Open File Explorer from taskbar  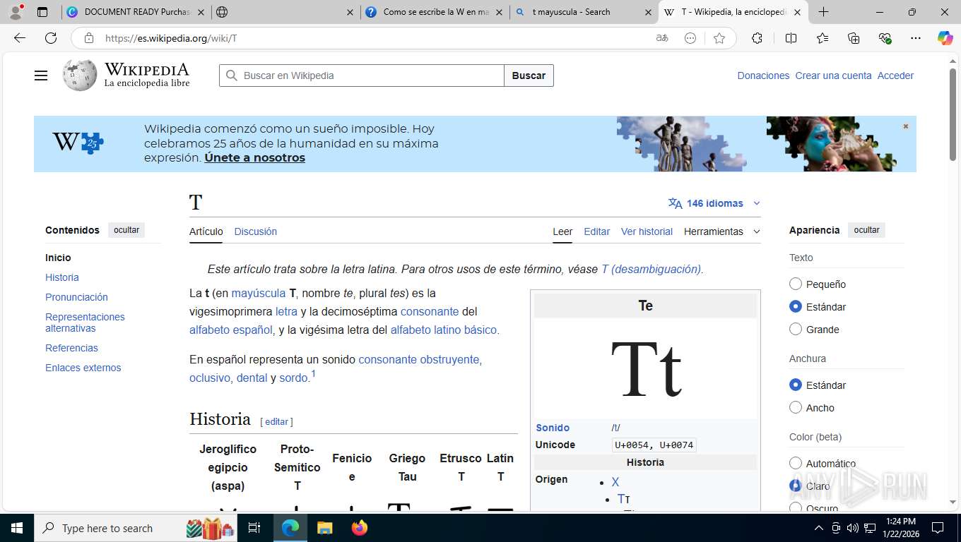(324, 528)
